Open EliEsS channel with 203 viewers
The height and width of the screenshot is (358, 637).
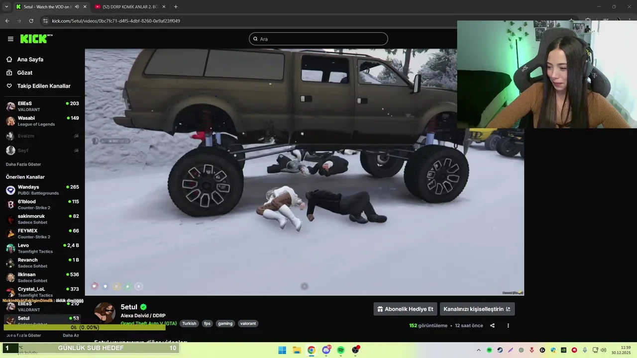(x=42, y=106)
